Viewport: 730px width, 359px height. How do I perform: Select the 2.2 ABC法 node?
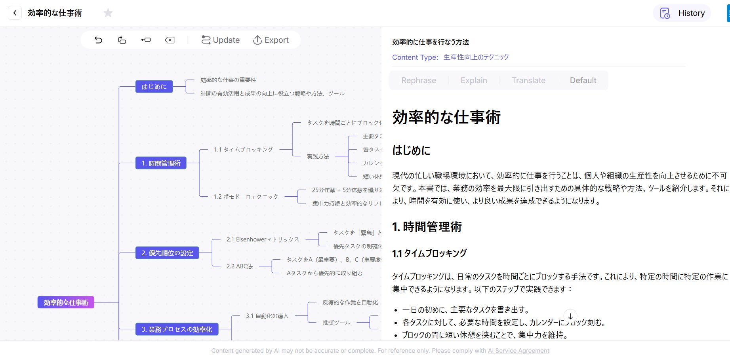click(x=240, y=266)
